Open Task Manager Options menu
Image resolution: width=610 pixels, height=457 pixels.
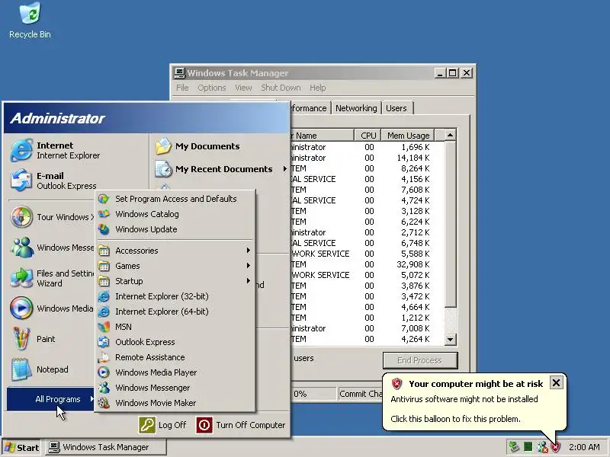click(x=212, y=88)
